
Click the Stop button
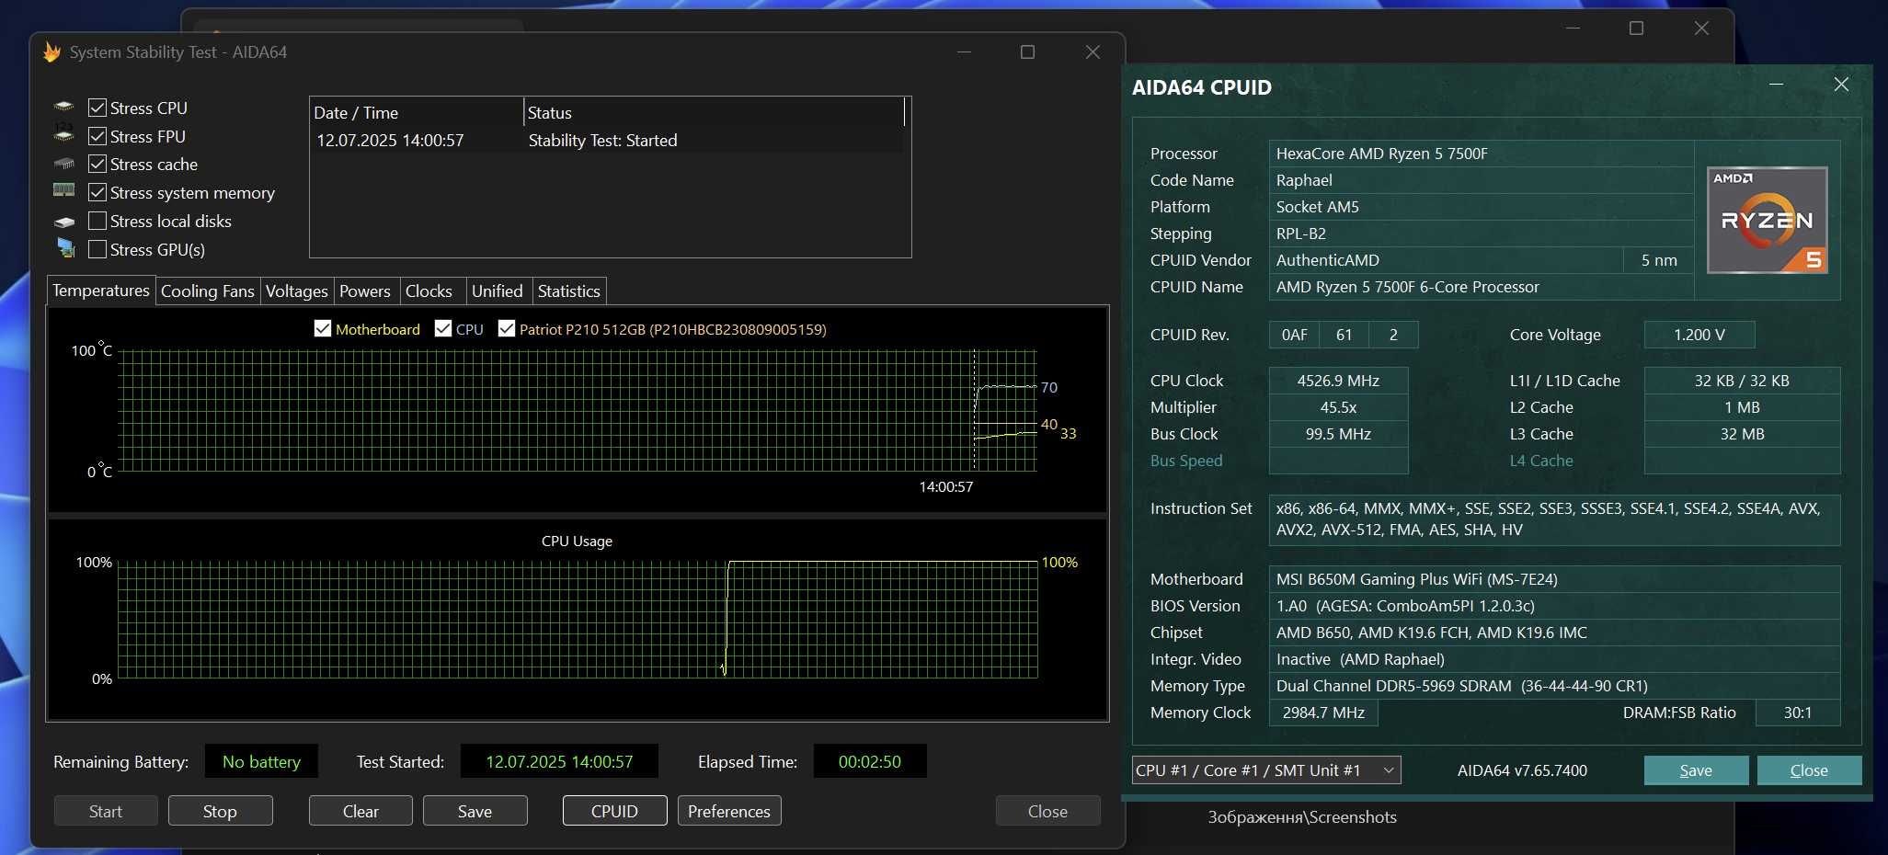click(x=221, y=811)
